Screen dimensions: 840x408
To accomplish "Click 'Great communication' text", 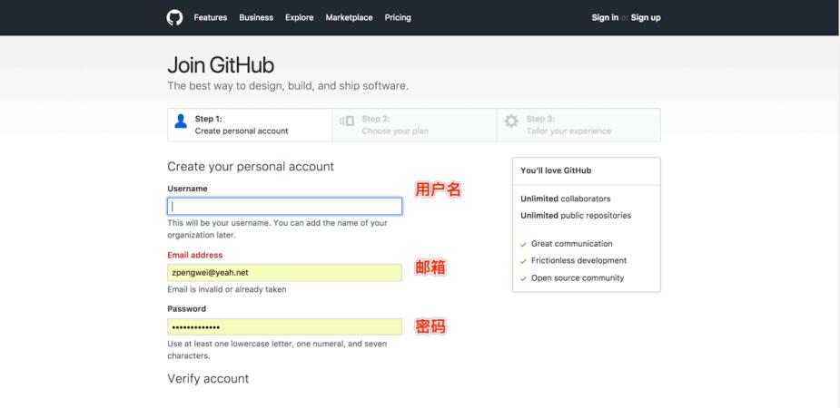I will click(x=571, y=244).
